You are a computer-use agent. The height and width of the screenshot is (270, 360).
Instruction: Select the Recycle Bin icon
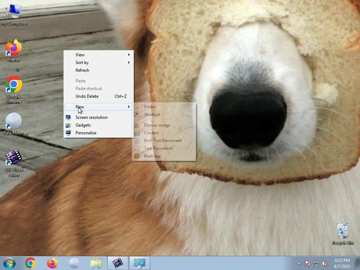[342, 233]
